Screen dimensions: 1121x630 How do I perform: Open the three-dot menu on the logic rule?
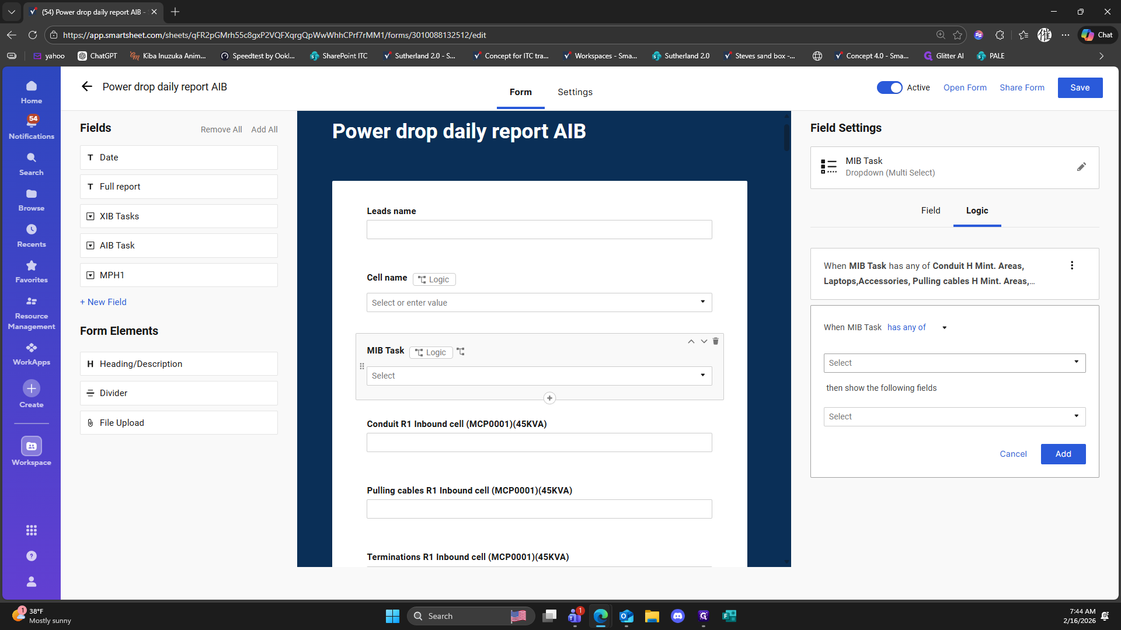point(1072,265)
